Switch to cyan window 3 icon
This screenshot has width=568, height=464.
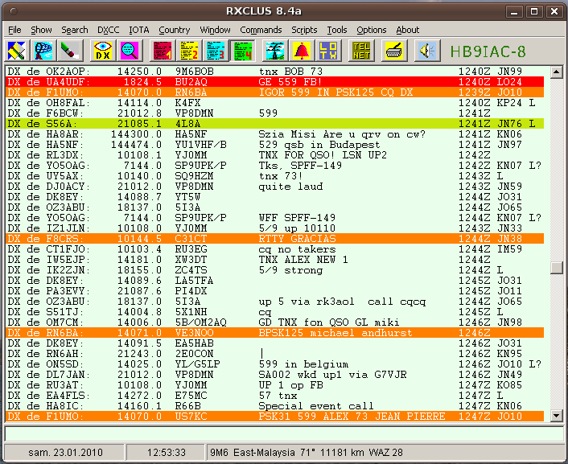click(216, 51)
